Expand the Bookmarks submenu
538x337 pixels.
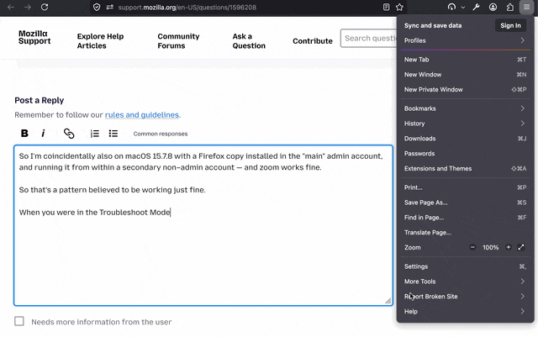(x=465, y=108)
